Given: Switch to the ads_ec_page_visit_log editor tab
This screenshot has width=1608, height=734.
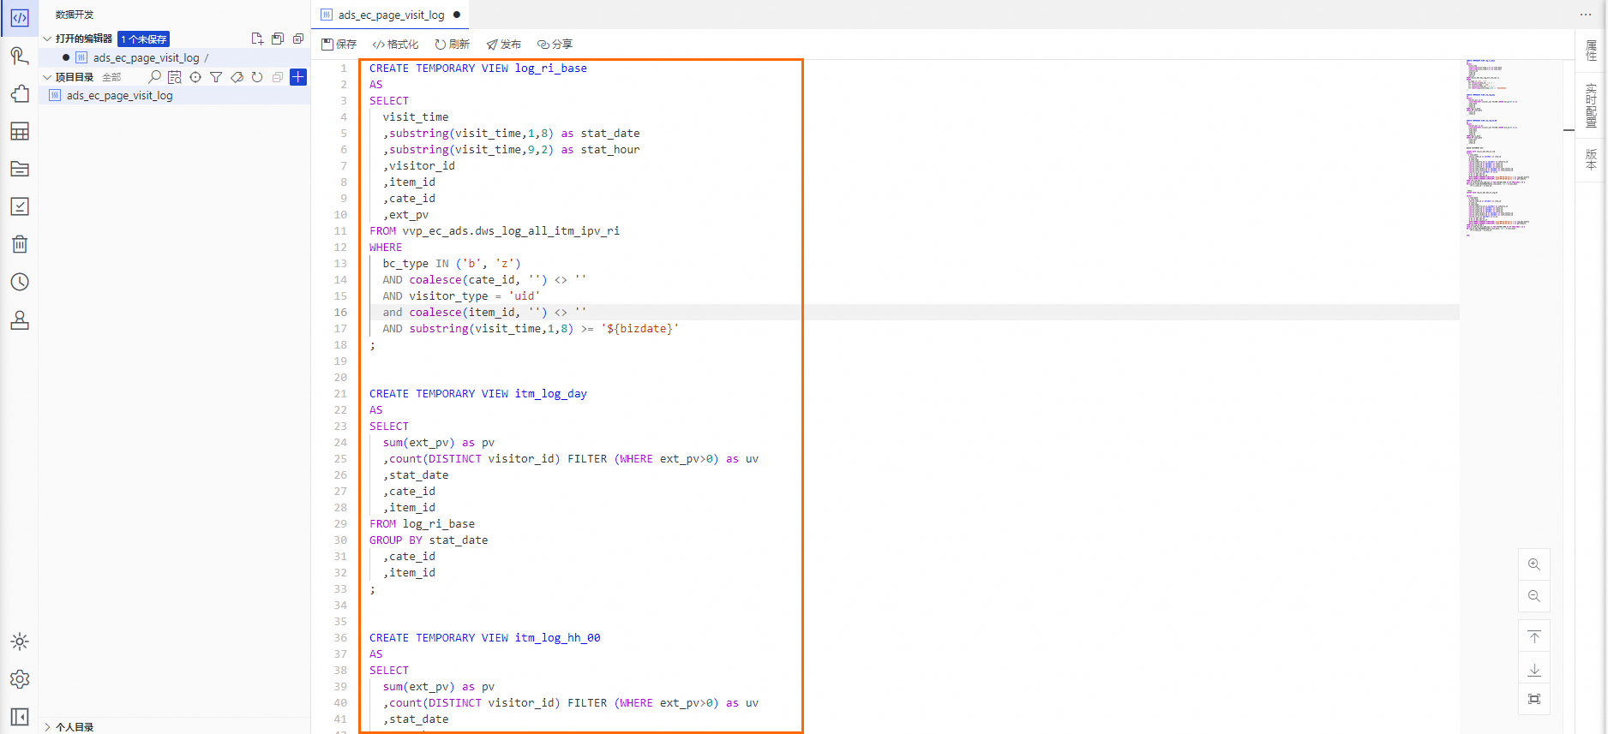Looking at the screenshot, I should click(x=392, y=15).
